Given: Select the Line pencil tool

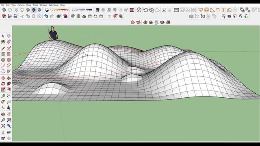Looking at the screenshot, I should (x=3, y=48).
